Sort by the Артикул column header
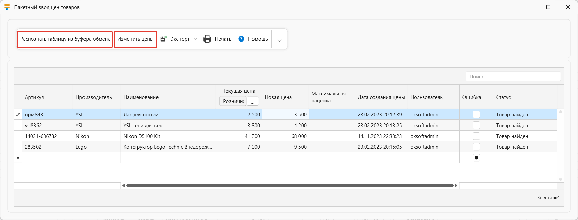 [x=47, y=97]
